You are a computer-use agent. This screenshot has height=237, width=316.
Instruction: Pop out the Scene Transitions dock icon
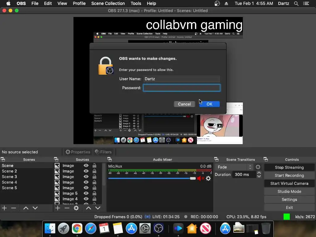(216, 160)
